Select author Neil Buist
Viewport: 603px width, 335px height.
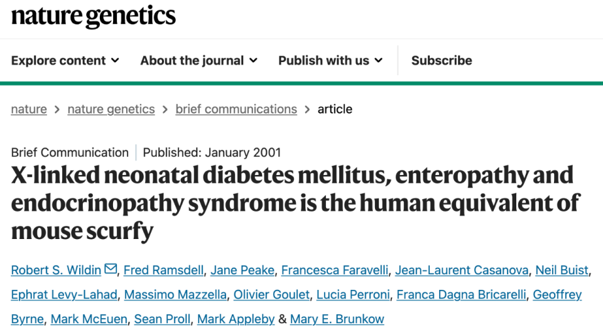[562, 270]
